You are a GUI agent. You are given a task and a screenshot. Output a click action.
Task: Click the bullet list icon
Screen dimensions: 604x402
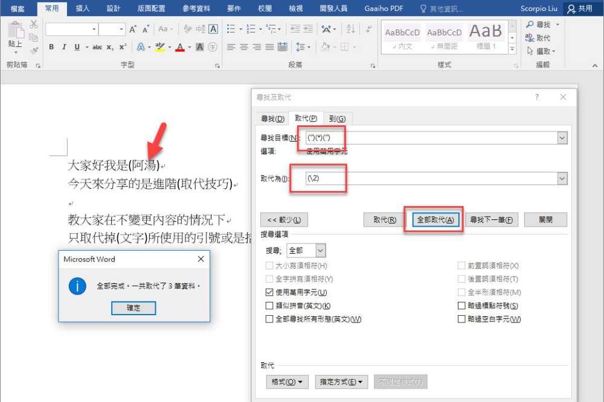(231, 27)
